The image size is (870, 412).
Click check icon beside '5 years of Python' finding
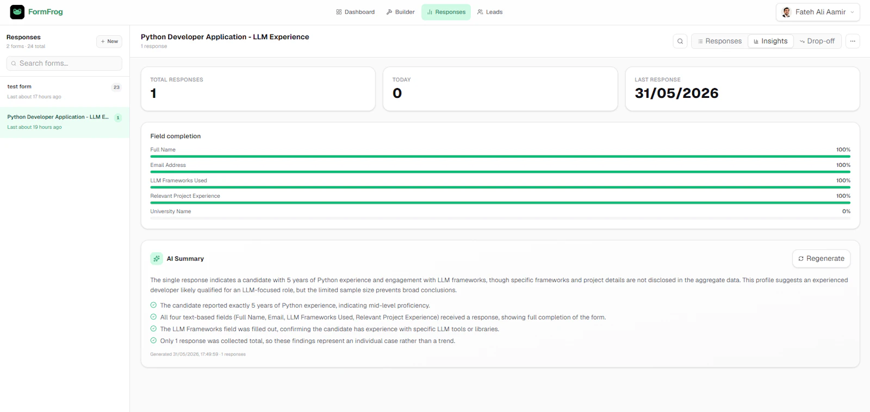coord(153,305)
